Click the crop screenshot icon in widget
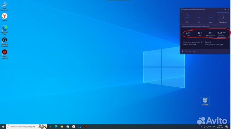Viewport: 231px width, 129px height. (194, 51)
